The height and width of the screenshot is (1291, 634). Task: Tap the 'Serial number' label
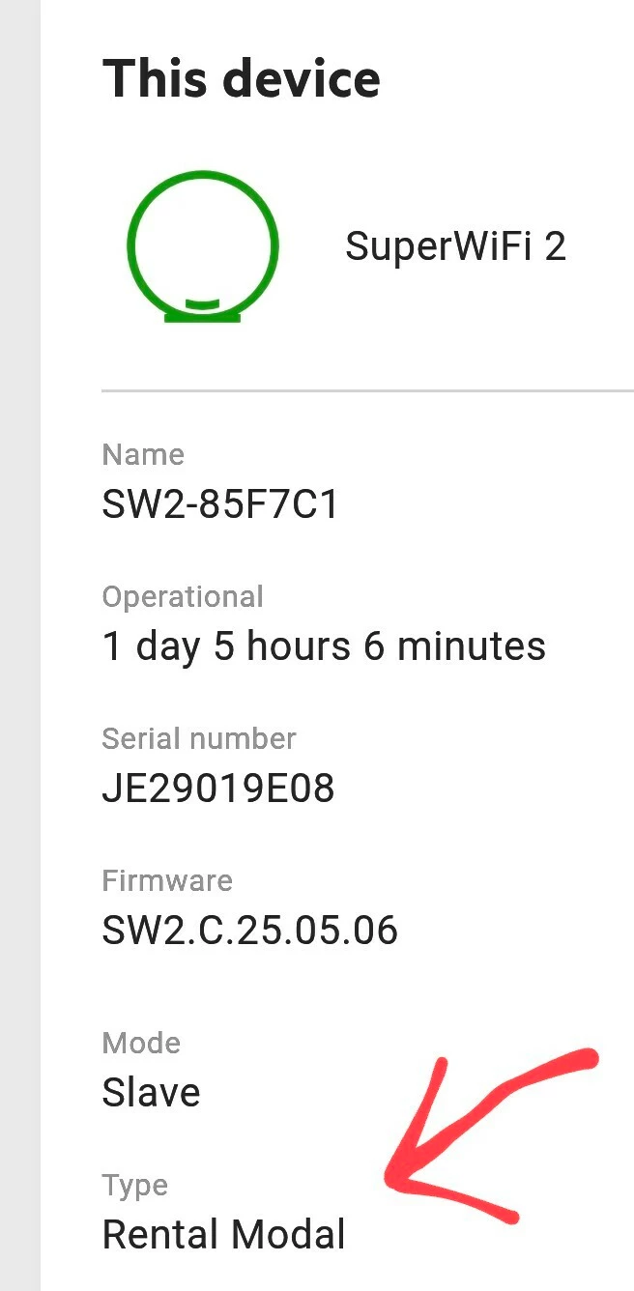click(199, 738)
